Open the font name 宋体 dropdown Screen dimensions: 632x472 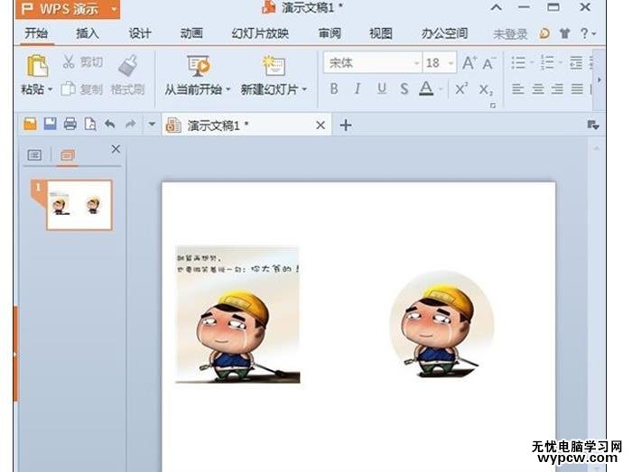pos(417,63)
